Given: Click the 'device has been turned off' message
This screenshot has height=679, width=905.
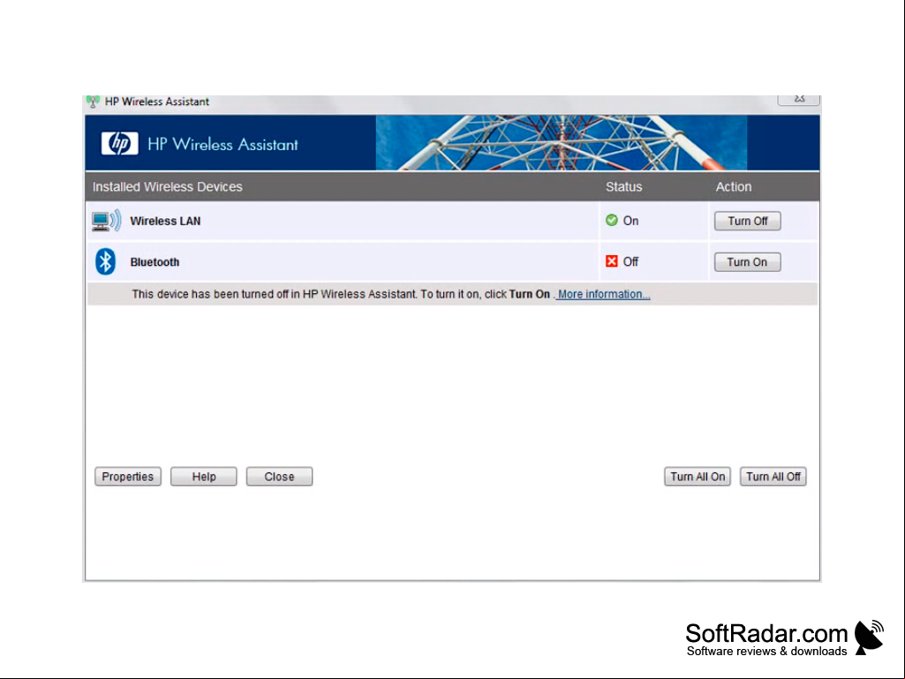Looking at the screenshot, I should (x=341, y=294).
